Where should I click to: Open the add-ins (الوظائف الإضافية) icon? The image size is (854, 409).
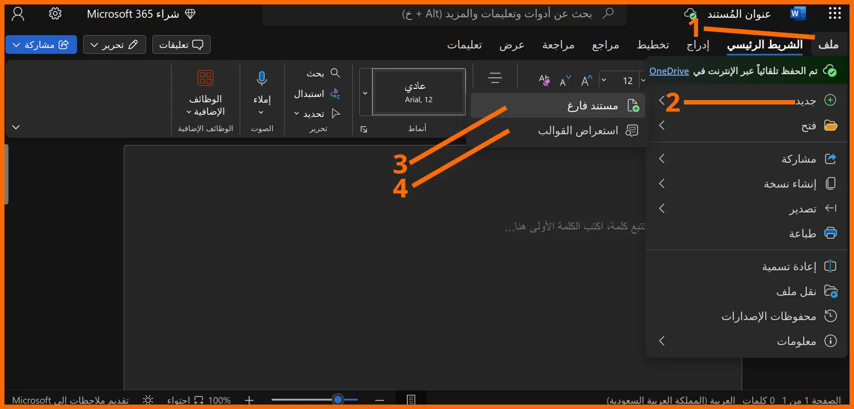point(205,78)
